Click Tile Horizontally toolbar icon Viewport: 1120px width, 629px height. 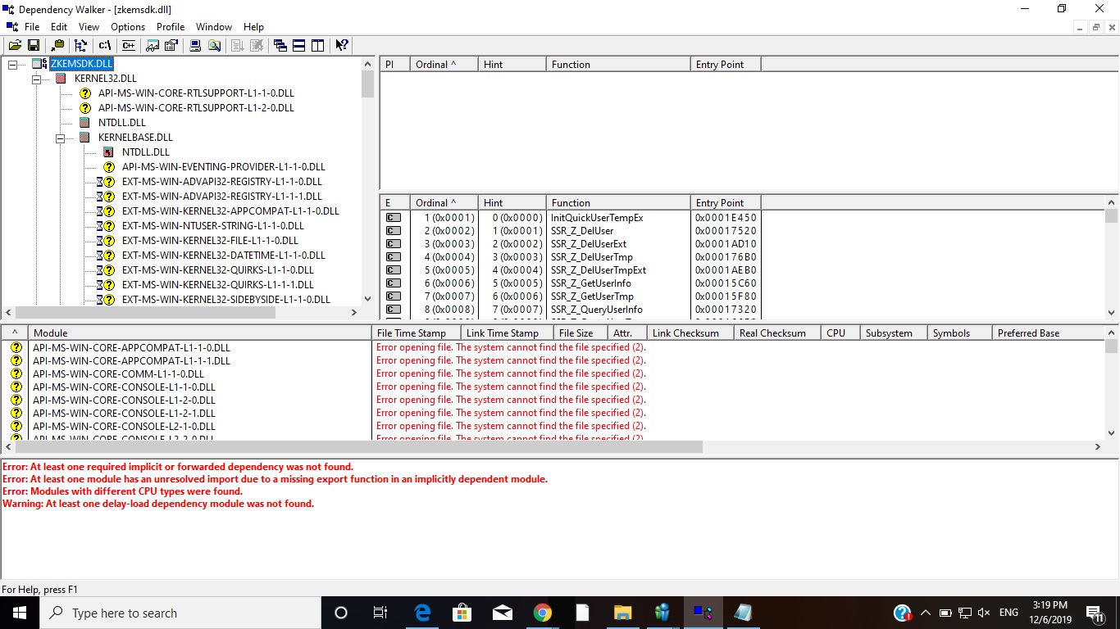(x=299, y=46)
